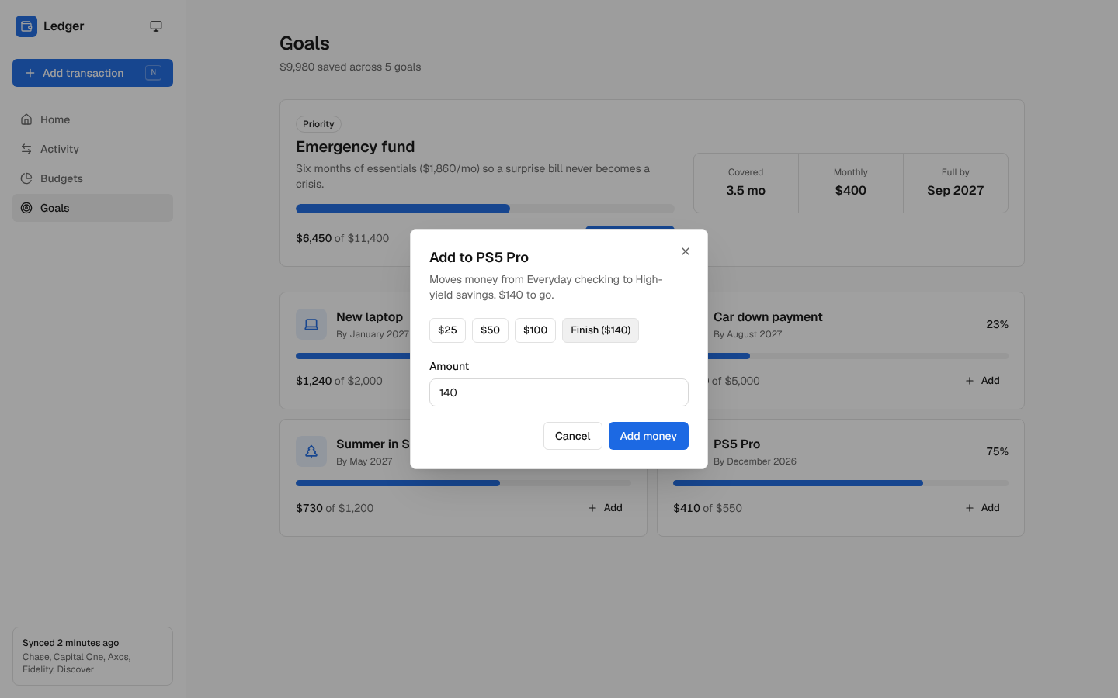The width and height of the screenshot is (1118, 698).
Task: Click the Summer goal tree icon
Action: click(311, 451)
